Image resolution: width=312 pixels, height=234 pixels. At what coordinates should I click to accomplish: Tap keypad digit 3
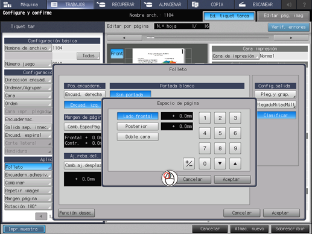pyautogui.click(x=235, y=118)
